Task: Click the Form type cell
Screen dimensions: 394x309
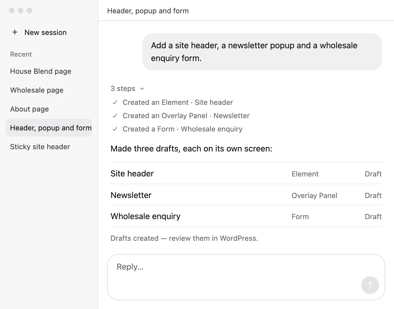Action: coord(300,217)
